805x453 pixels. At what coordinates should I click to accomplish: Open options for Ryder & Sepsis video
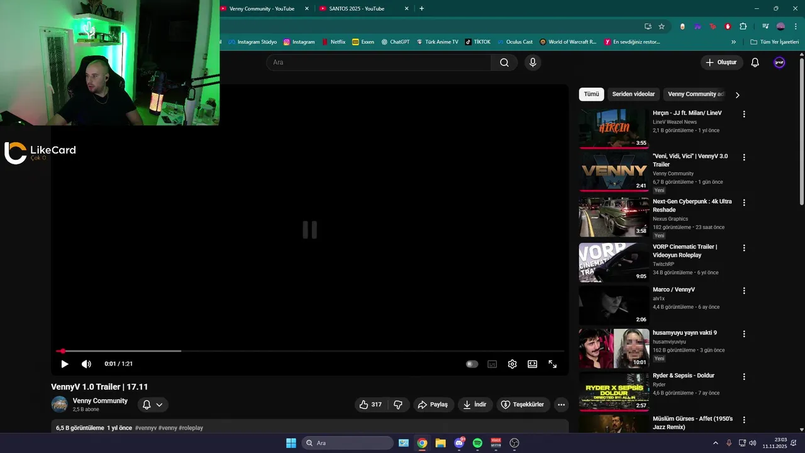pos(744,377)
